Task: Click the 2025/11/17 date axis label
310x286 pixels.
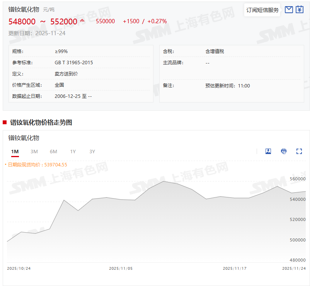Action: 234,268
